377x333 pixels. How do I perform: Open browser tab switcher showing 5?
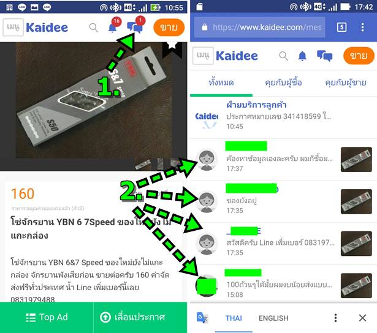pyautogui.click(x=342, y=27)
